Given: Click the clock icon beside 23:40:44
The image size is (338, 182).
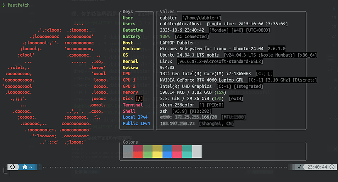Looking at the screenshot, I should click(332, 167).
